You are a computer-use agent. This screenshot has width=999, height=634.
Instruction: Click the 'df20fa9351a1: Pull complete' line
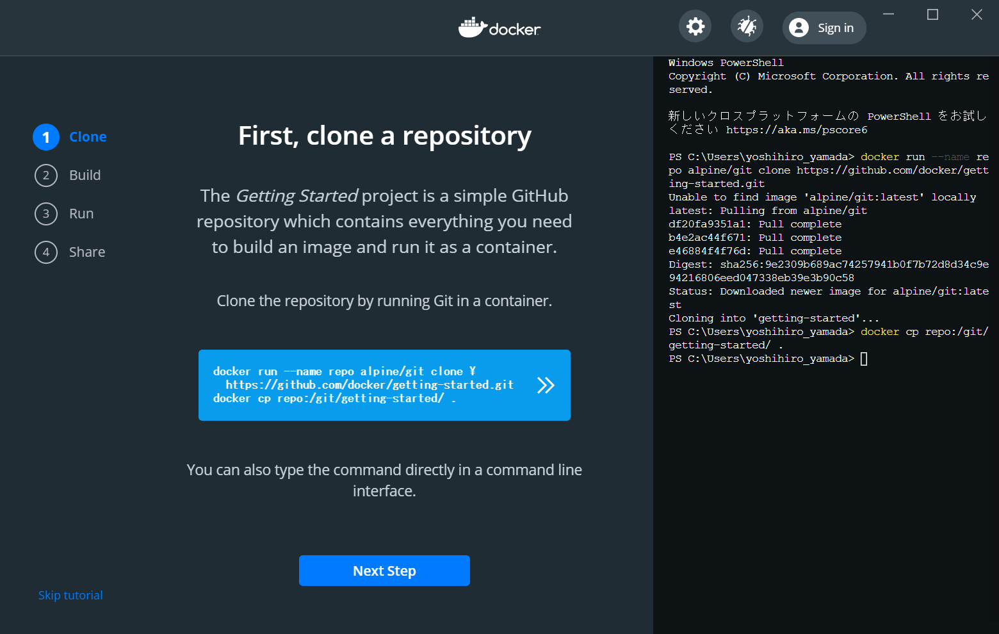pos(755,224)
